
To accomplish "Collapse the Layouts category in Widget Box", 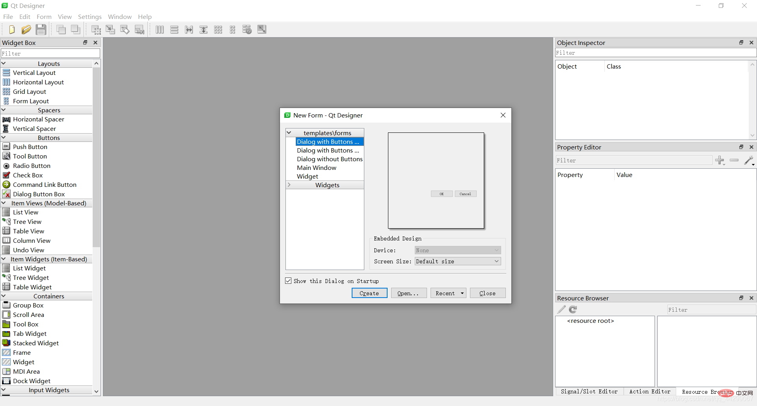I will 4,63.
